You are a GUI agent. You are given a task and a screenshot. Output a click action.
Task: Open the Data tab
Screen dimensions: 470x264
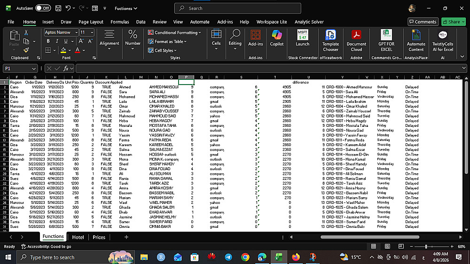(141, 22)
